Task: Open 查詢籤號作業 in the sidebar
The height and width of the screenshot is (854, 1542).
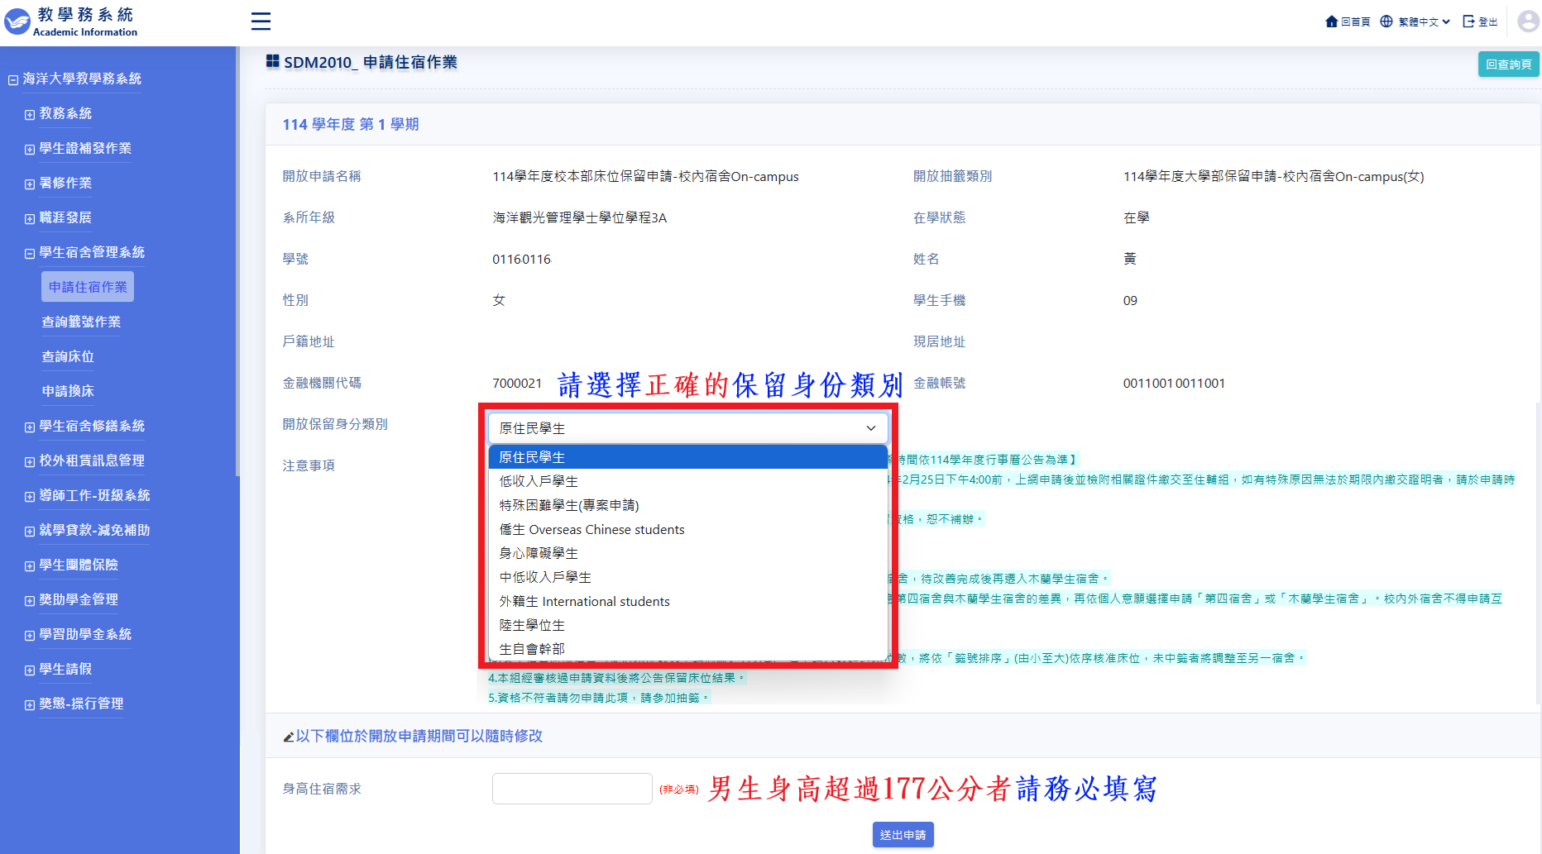Action: (x=81, y=322)
